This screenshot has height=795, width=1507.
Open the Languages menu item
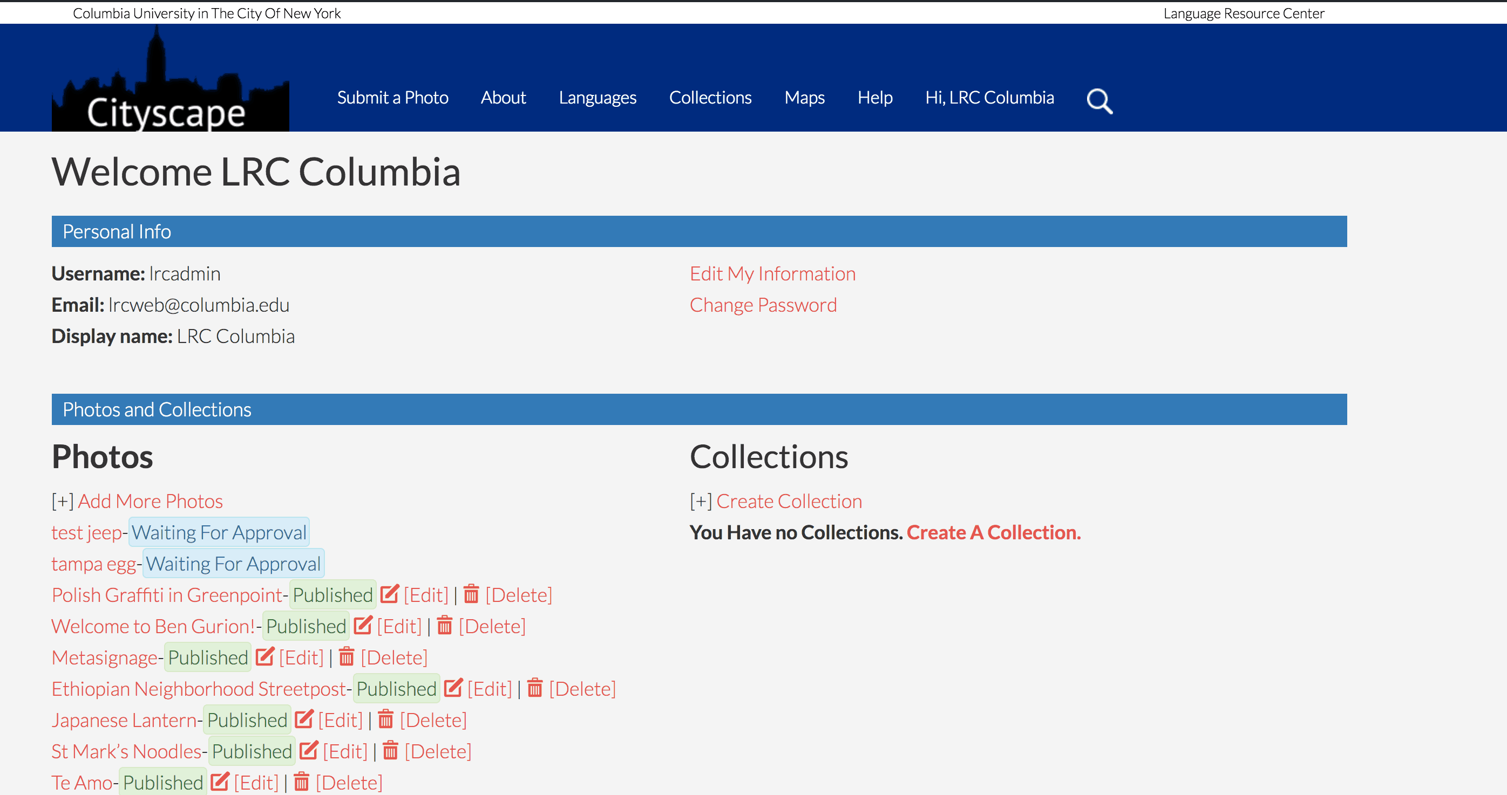598,97
